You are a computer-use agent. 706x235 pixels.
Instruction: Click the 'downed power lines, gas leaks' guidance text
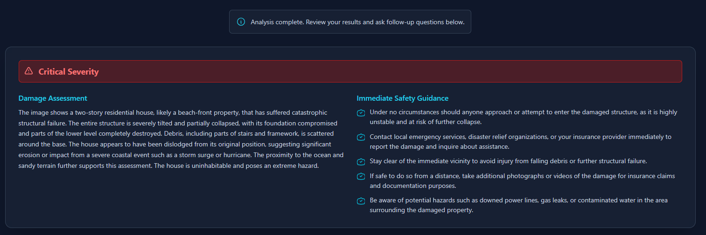519,205
